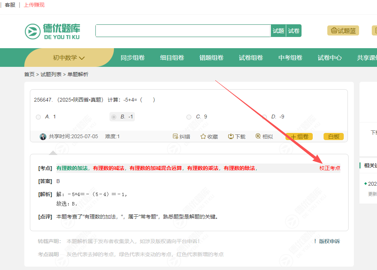Select answer option A. 1

pos(38,117)
